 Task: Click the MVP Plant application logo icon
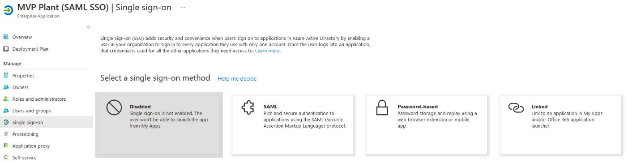8,11
